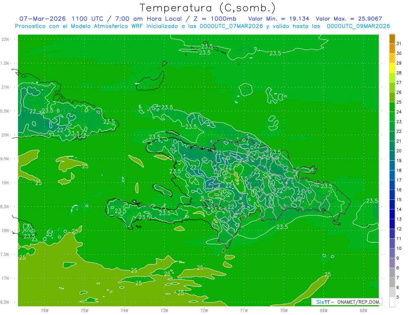Click the 70W longitude axis label
Image resolution: width=408 pixels, height=315 pixels.
click(x=284, y=310)
